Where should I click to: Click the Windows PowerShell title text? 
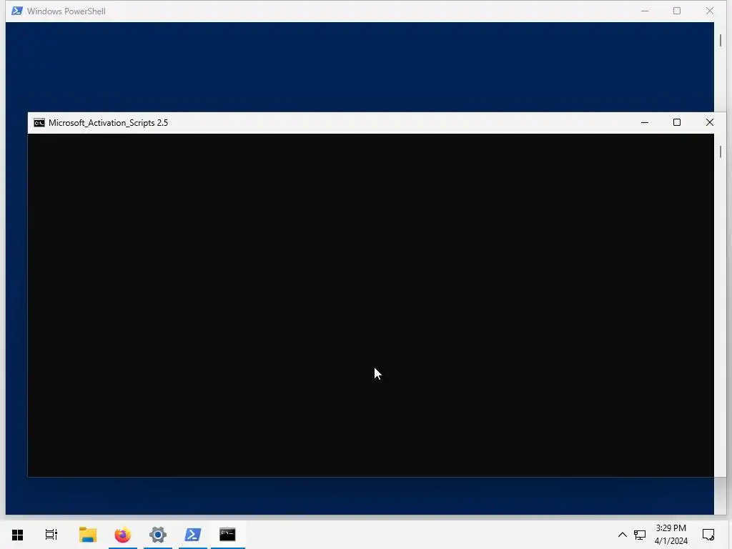(66, 11)
